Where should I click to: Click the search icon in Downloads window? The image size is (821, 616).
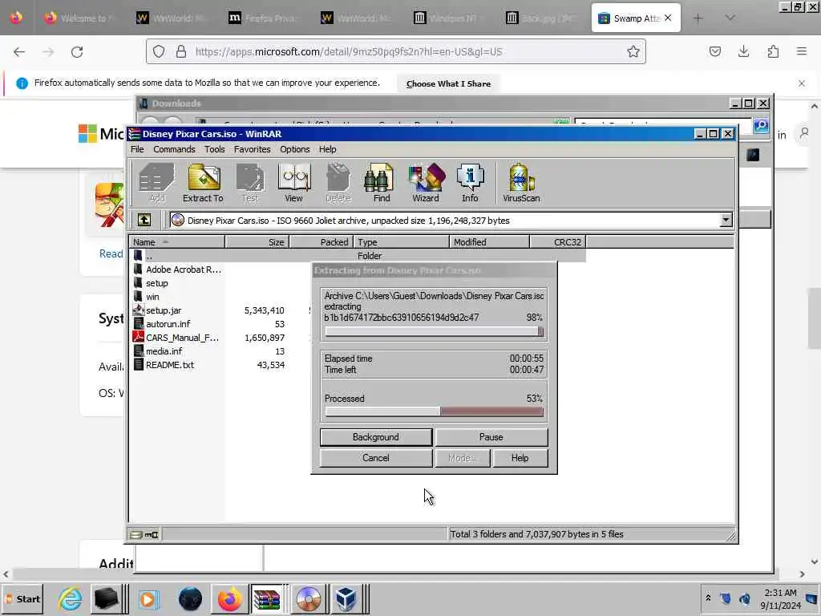coord(761,124)
